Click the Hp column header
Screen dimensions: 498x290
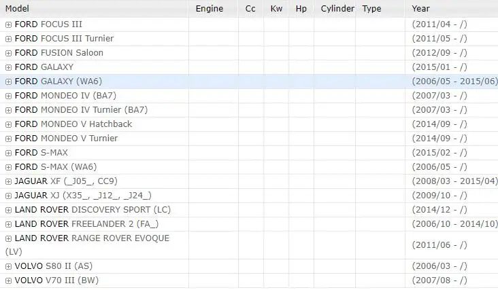[301, 9]
